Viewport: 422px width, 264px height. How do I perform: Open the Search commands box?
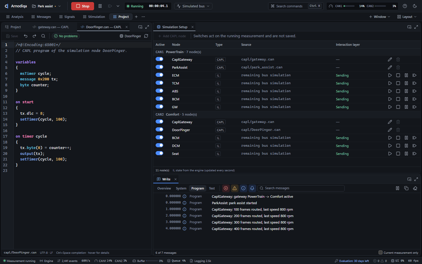(x=296, y=6)
